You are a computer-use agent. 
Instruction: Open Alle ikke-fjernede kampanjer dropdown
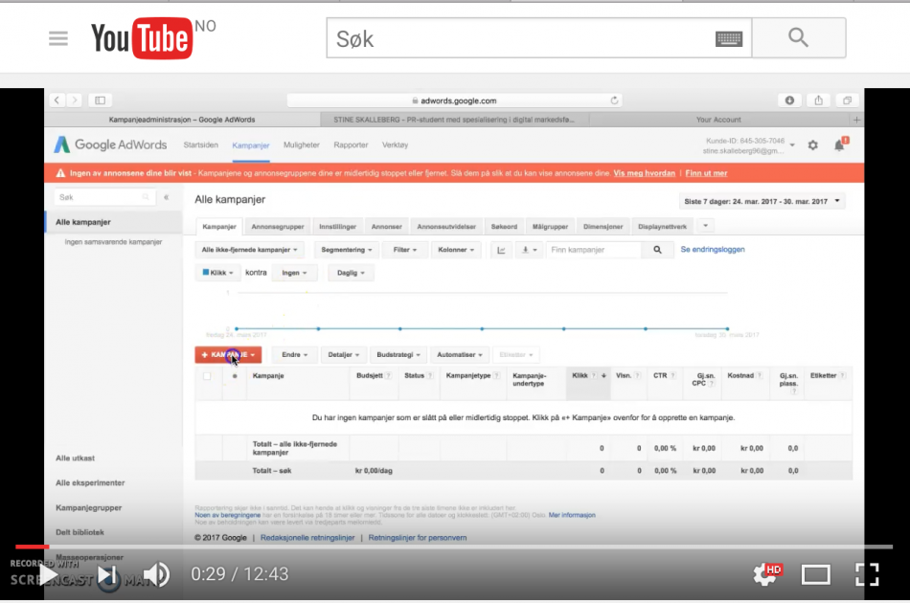point(249,250)
